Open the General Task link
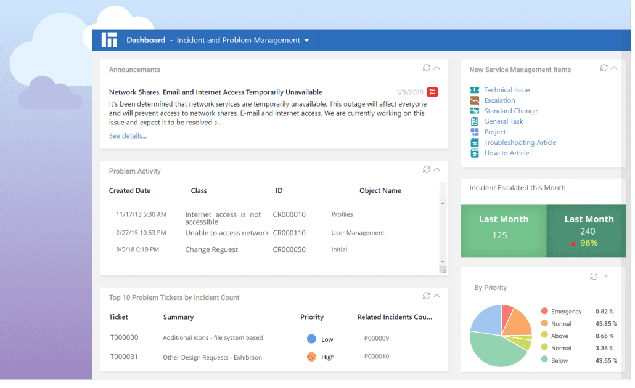Image resolution: width=635 pixels, height=388 pixels. click(504, 121)
